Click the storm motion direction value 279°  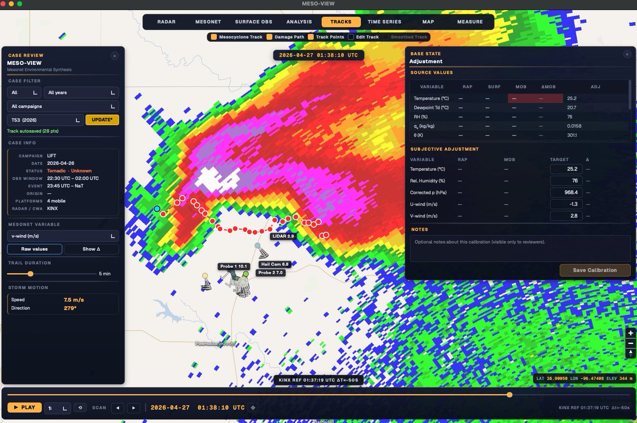(70, 308)
